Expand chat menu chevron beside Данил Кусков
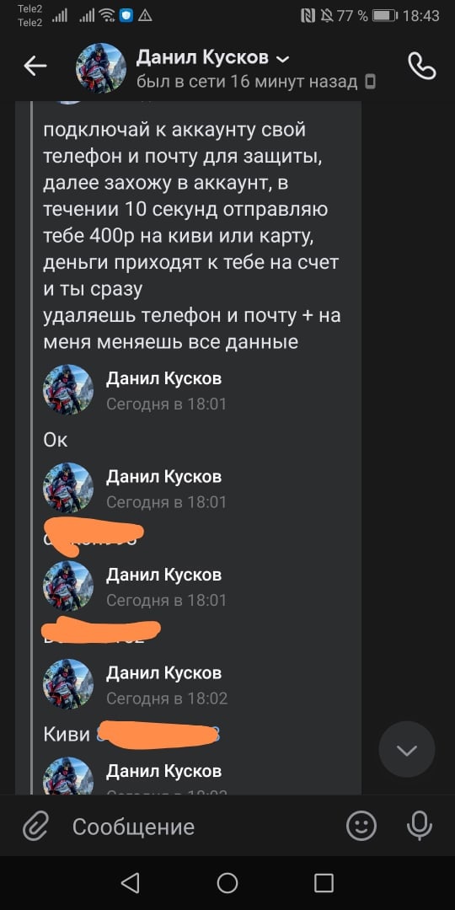 tap(282, 59)
